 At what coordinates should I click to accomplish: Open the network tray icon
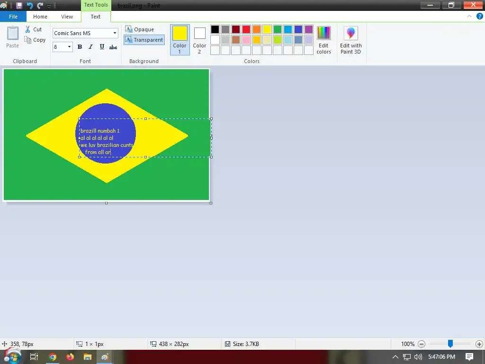[x=407, y=357]
